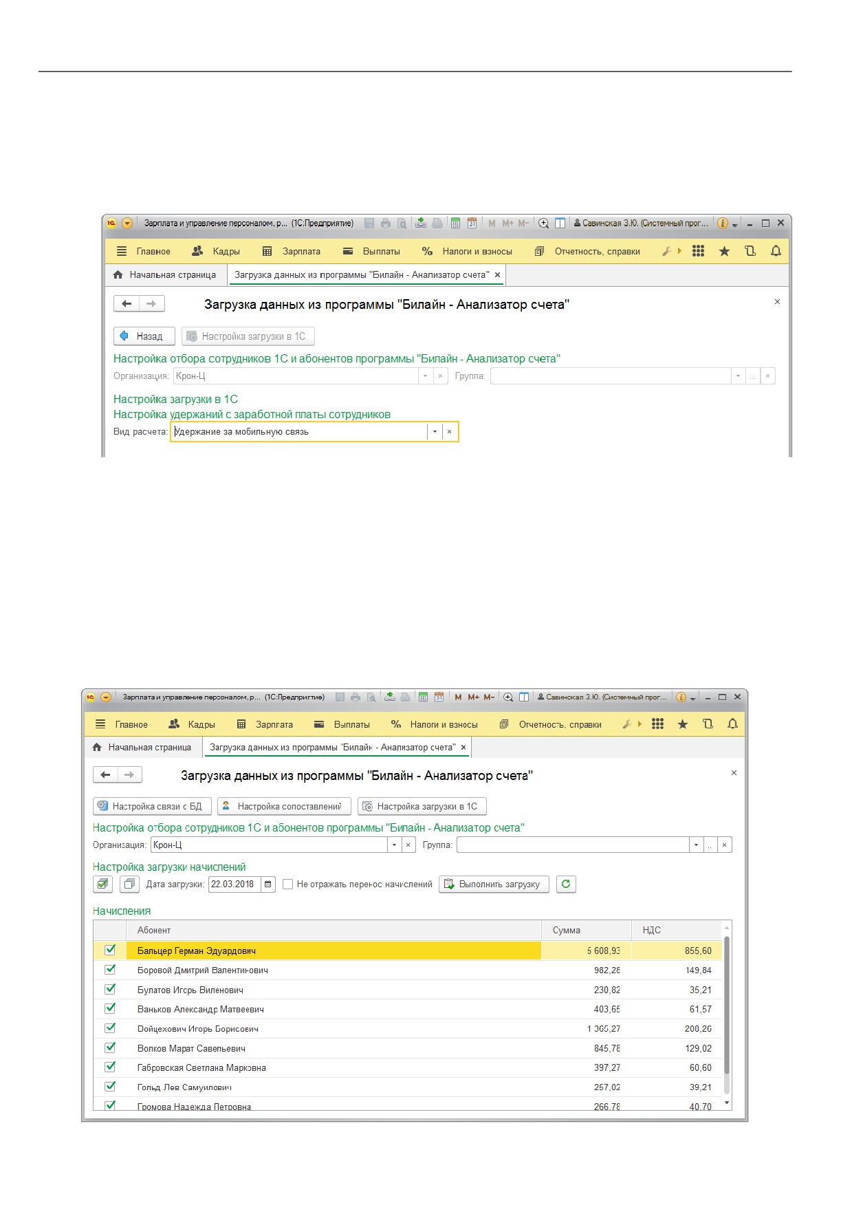Open Отчетность, справки in upper window
The image size is (852, 1205).
click(588, 251)
